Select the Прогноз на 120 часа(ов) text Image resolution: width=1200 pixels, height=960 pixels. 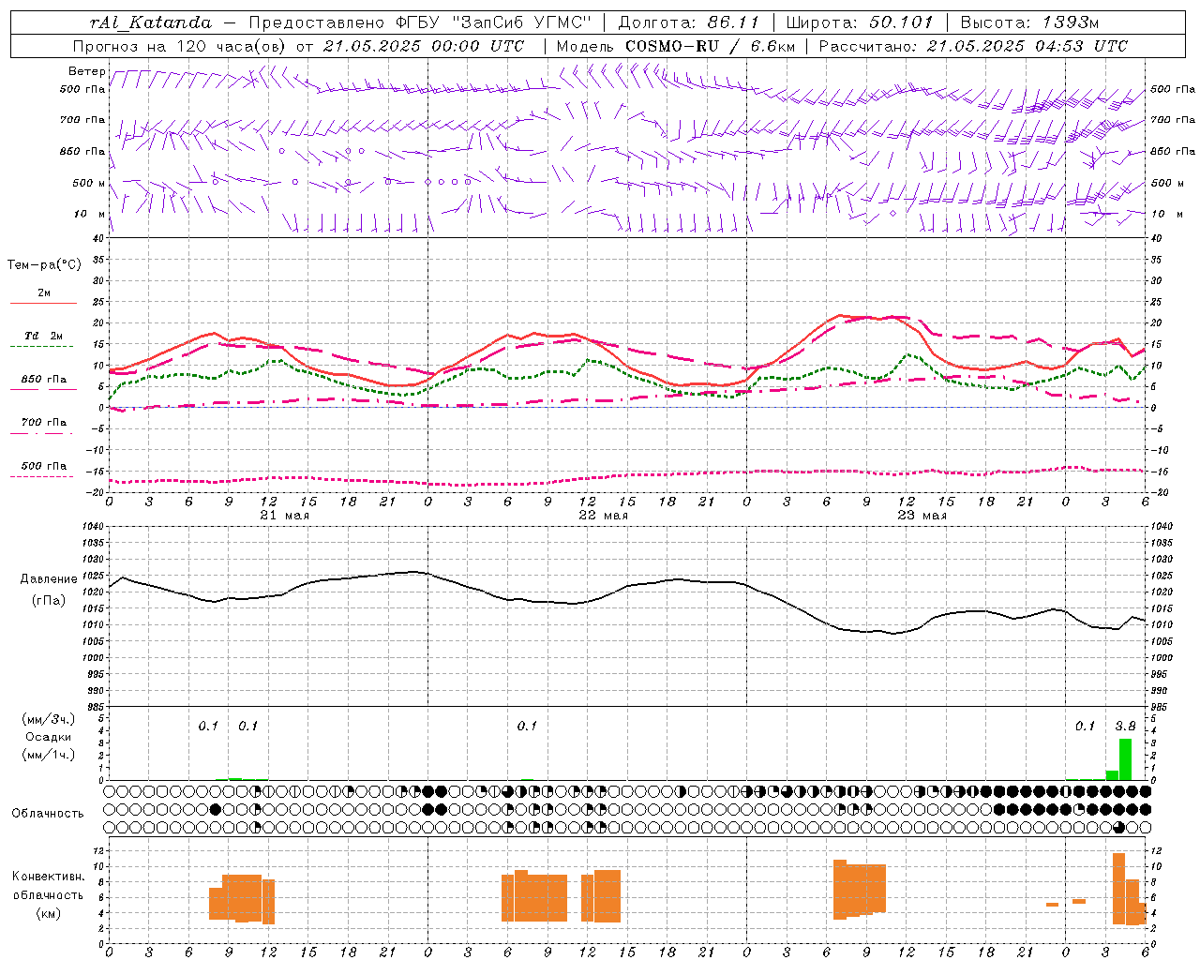181,46
